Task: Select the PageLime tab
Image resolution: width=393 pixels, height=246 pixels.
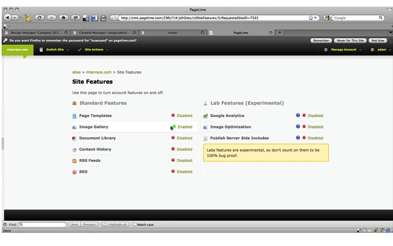Action: tap(241, 33)
